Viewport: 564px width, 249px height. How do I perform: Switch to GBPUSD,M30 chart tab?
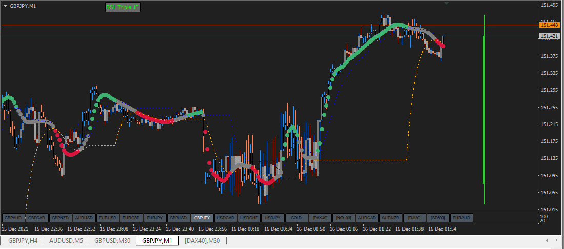[113, 241]
